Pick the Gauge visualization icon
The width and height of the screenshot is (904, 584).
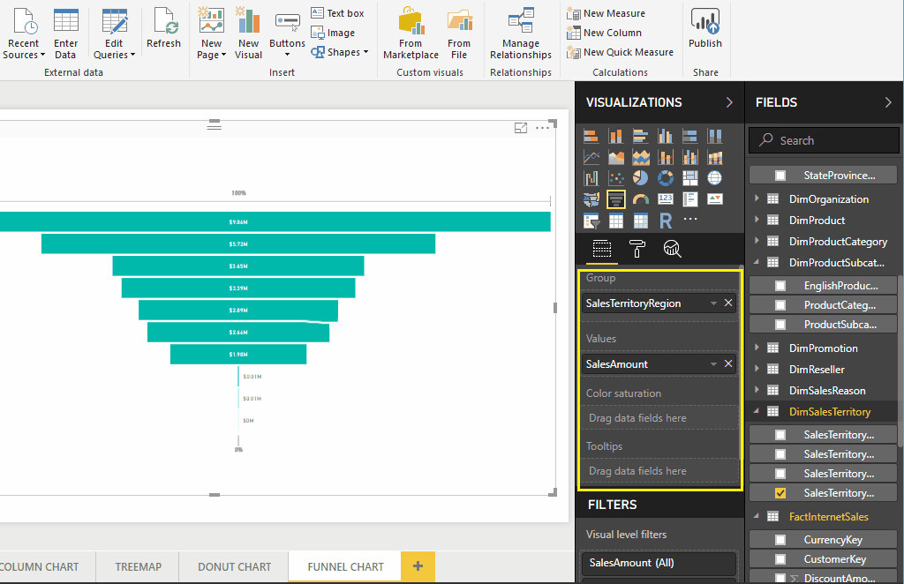[x=641, y=199]
